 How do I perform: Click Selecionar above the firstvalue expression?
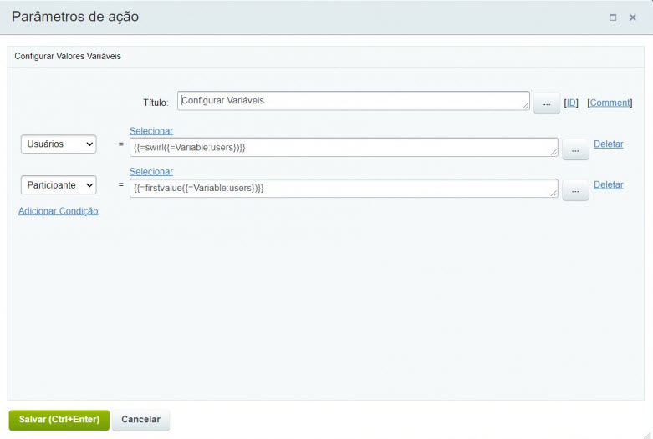(x=151, y=172)
